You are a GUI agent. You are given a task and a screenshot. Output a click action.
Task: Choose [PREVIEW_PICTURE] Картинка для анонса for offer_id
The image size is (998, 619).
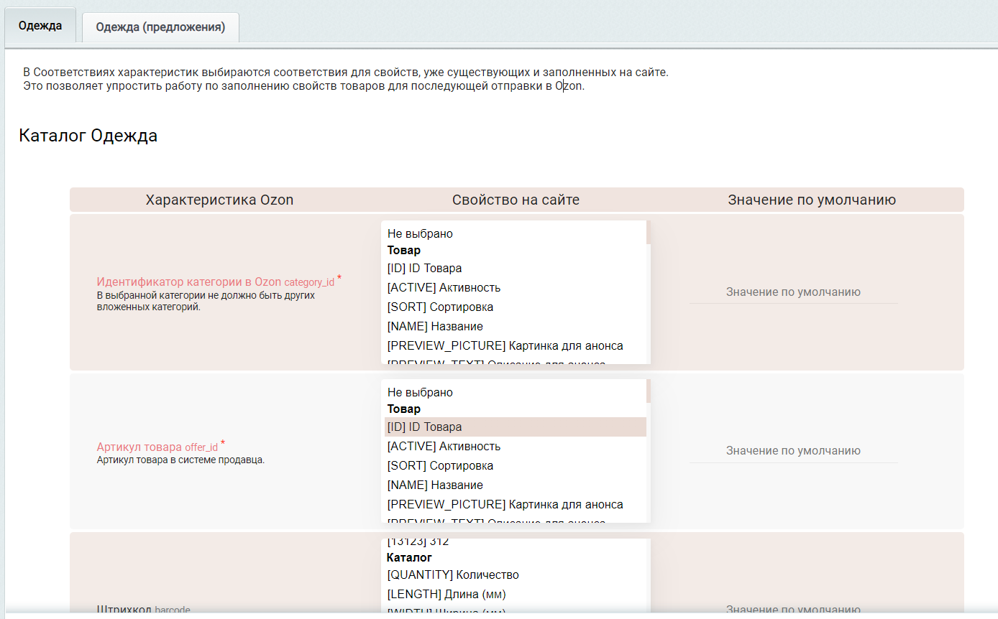[x=505, y=504]
